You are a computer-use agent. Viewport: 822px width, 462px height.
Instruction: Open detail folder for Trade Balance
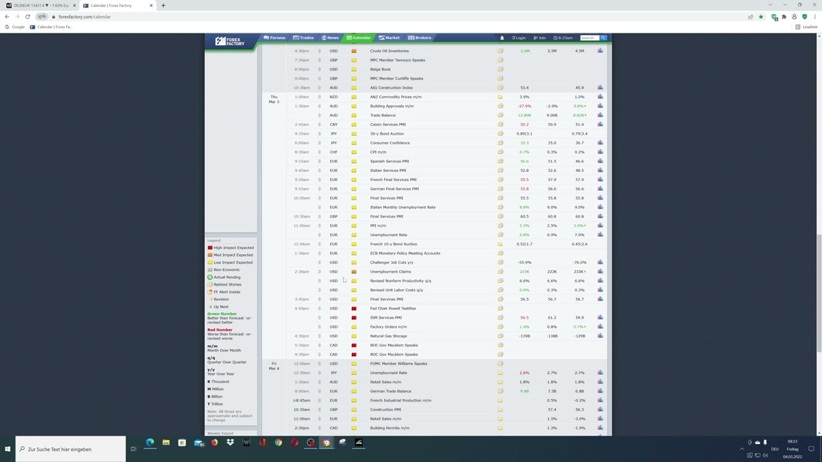coord(500,116)
